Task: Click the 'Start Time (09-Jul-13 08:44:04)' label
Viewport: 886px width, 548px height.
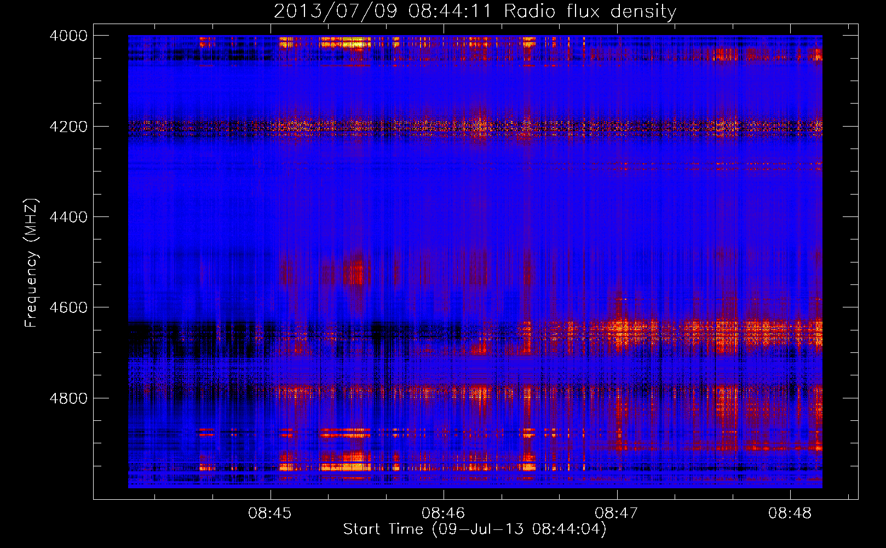Action: click(475, 529)
